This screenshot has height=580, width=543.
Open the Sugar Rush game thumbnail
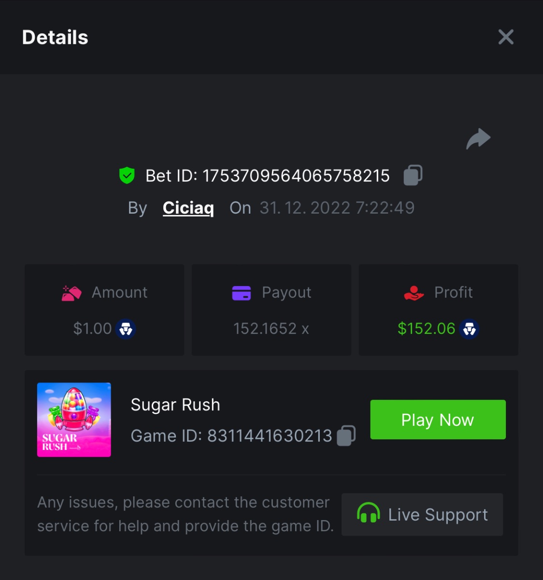coord(74,420)
